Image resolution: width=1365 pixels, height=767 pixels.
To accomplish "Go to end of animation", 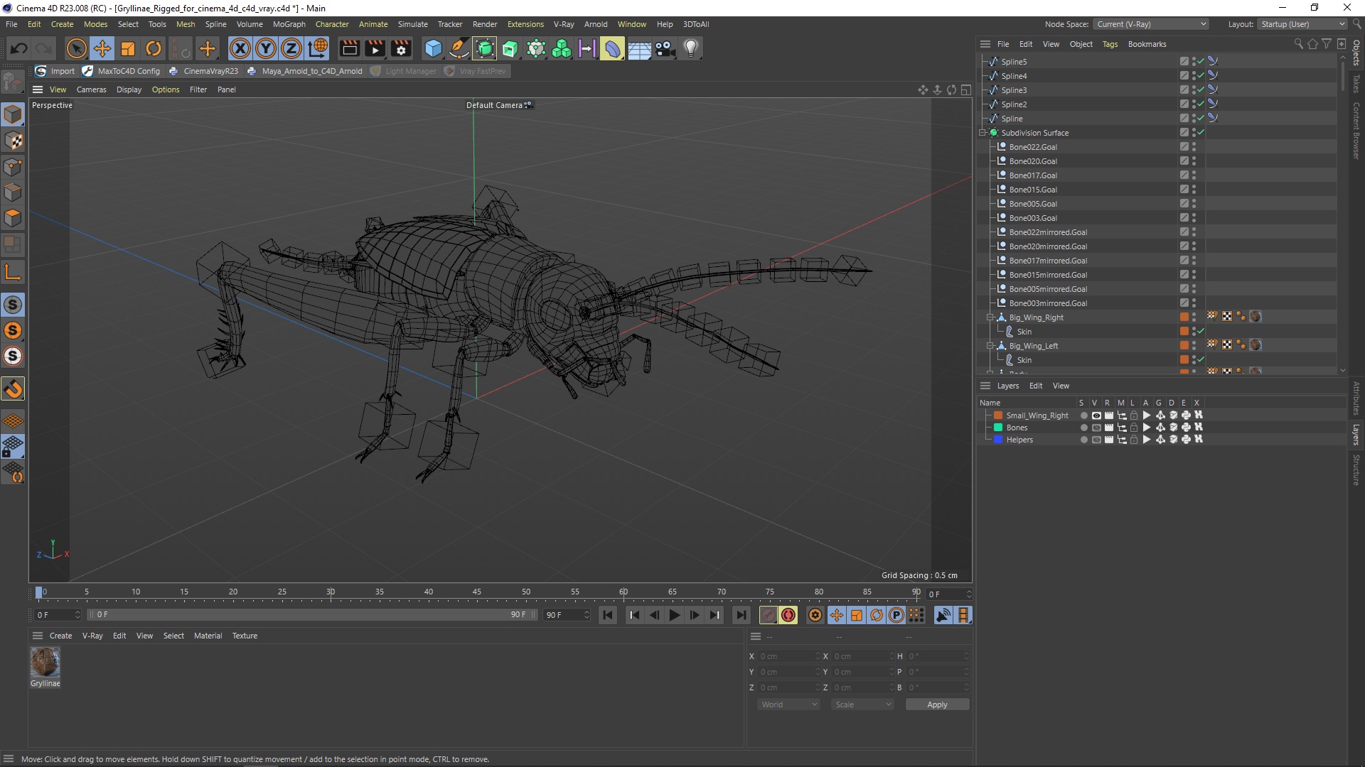I will point(742,615).
